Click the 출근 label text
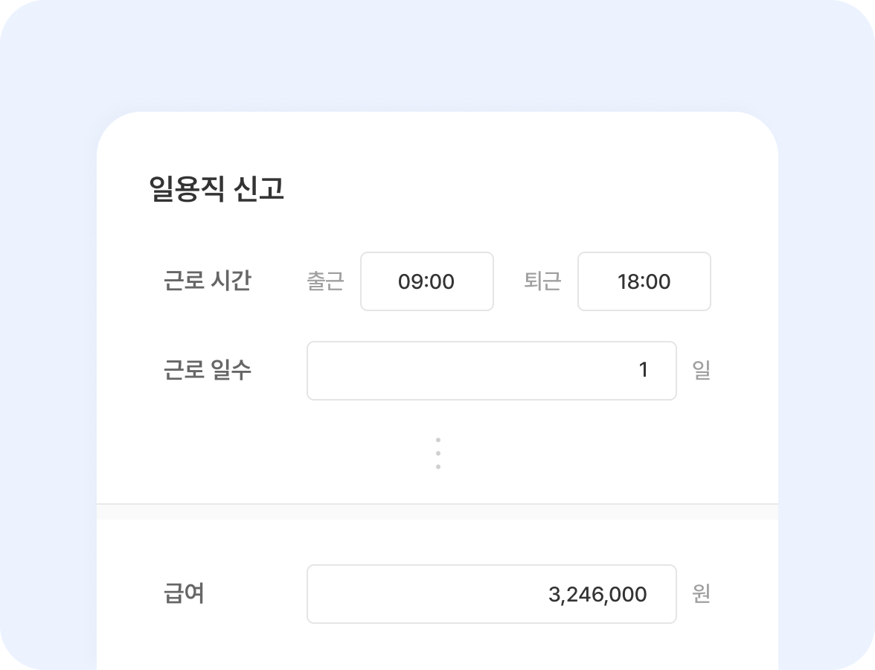 [x=325, y=281]
